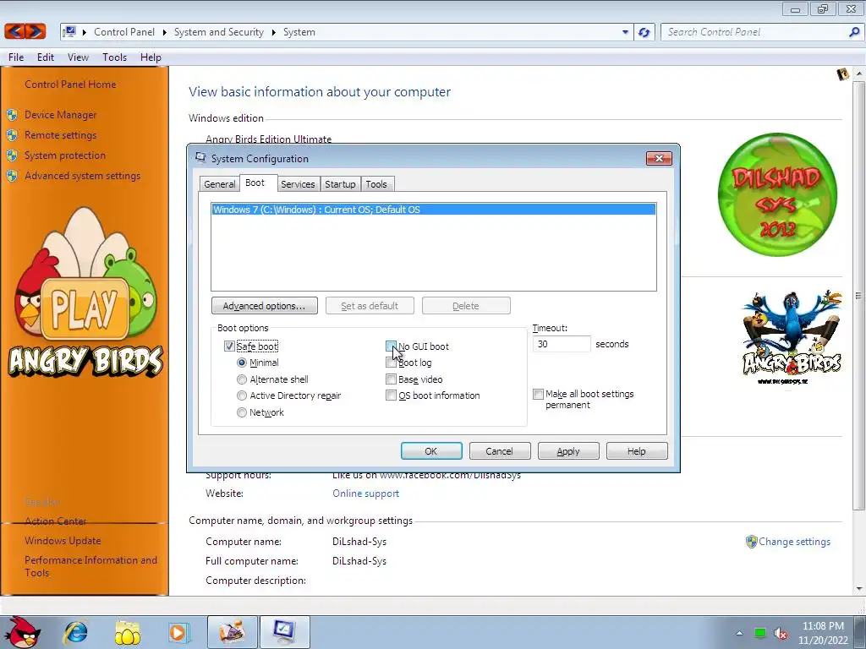The width and height of the screenshot is (866, 649).
Task: Click the System Configuration title bar icon
Action: pyautogui.click(x=200, y=158)
